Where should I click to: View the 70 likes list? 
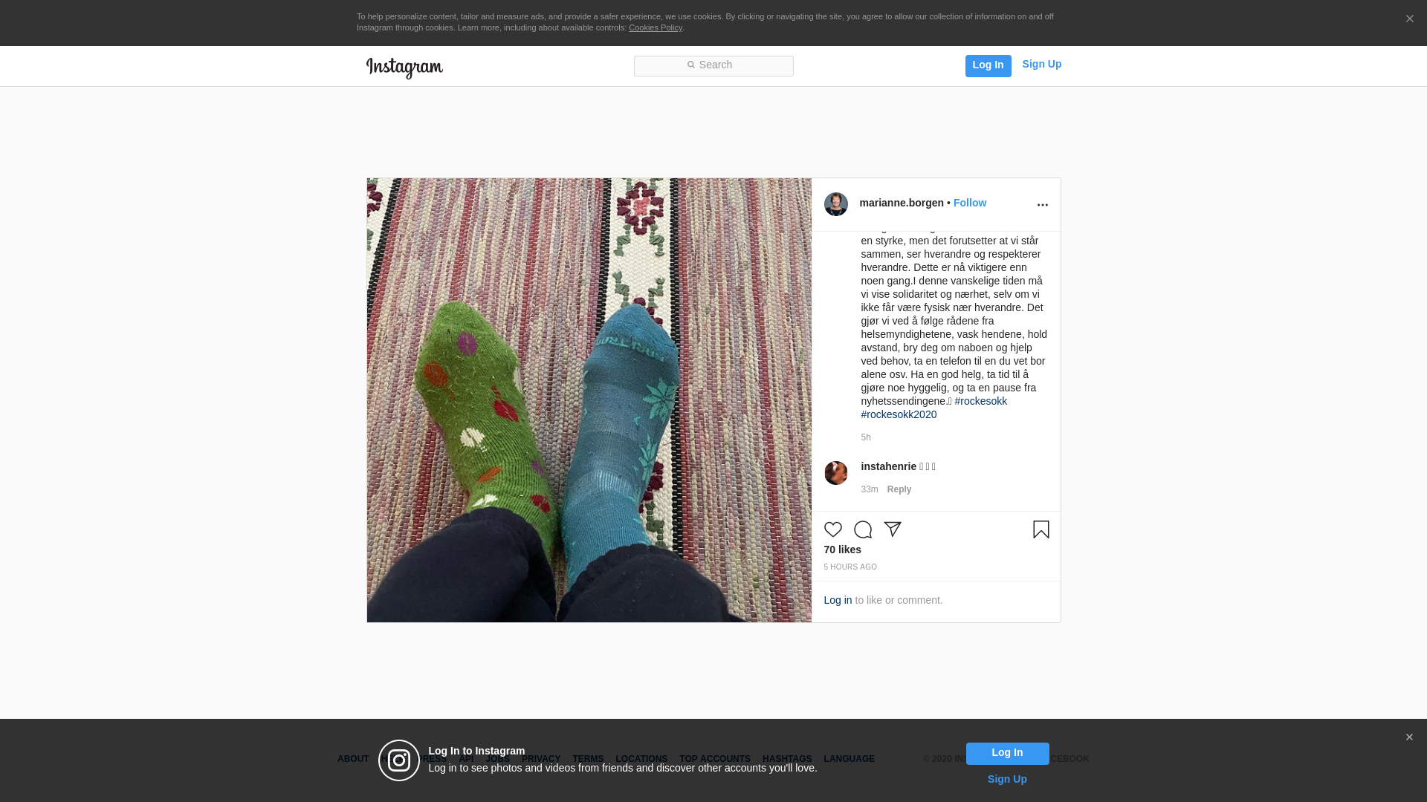(842, 550)
